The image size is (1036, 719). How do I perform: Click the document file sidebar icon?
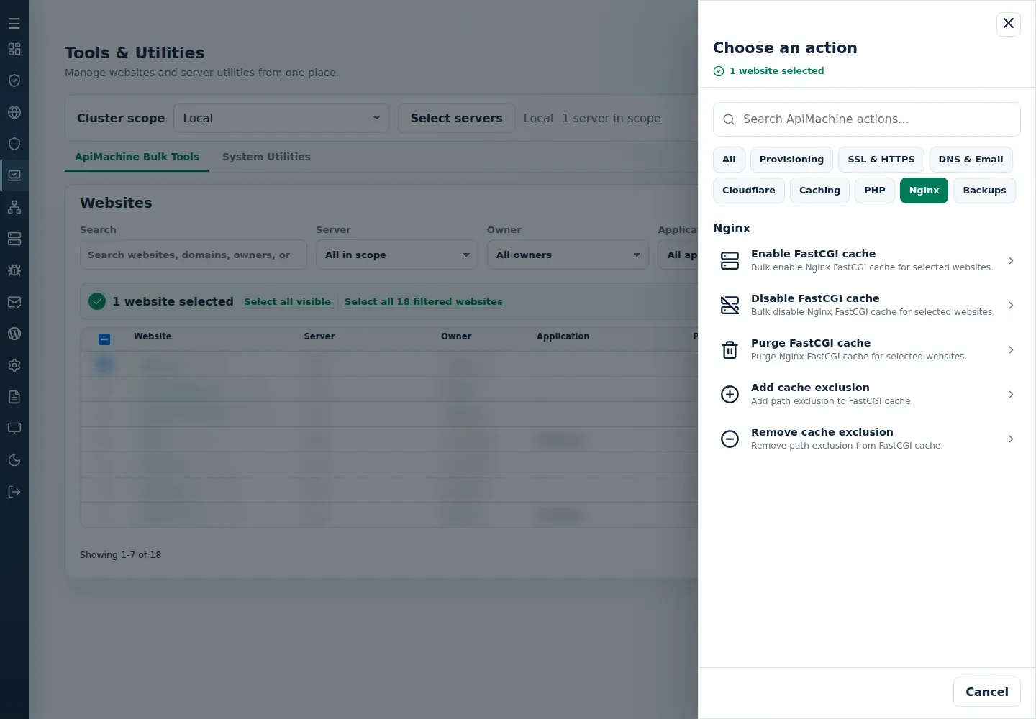14,397
